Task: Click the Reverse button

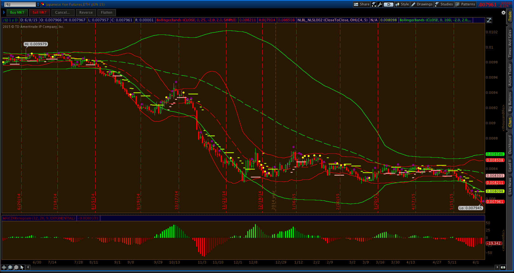Action: click(x=86, y=12)
